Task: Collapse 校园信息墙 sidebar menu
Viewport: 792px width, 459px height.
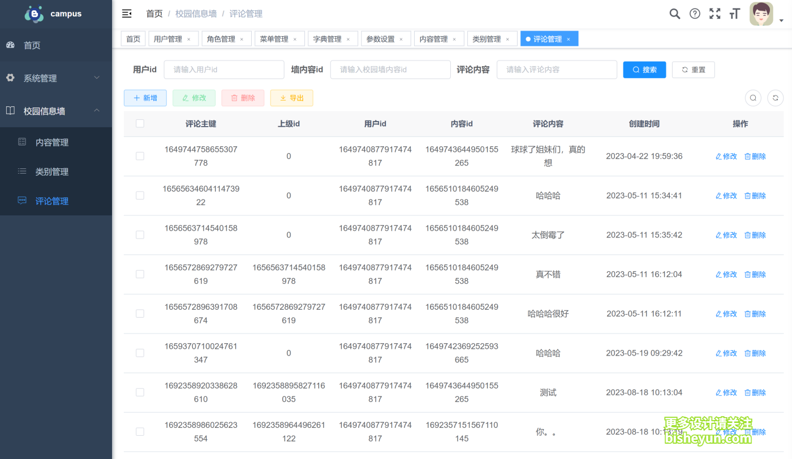Action: pyautogui.click(x=56, y=111)
